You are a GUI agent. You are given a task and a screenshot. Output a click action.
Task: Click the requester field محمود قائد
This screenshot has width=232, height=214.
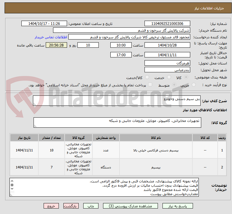point(129,37)
